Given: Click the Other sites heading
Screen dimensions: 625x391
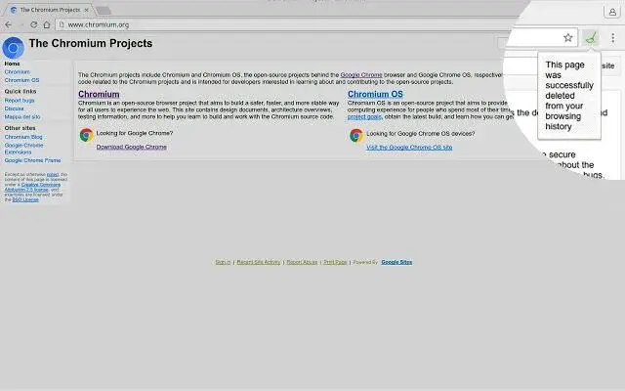Looking at the screenshot, I should (20, 128).
